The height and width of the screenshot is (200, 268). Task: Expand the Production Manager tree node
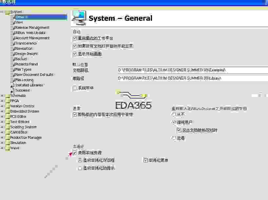(x=2, y=137)
